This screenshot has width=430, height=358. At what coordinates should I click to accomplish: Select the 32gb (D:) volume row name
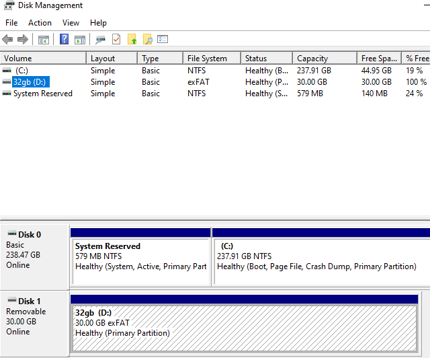(31, 82)
